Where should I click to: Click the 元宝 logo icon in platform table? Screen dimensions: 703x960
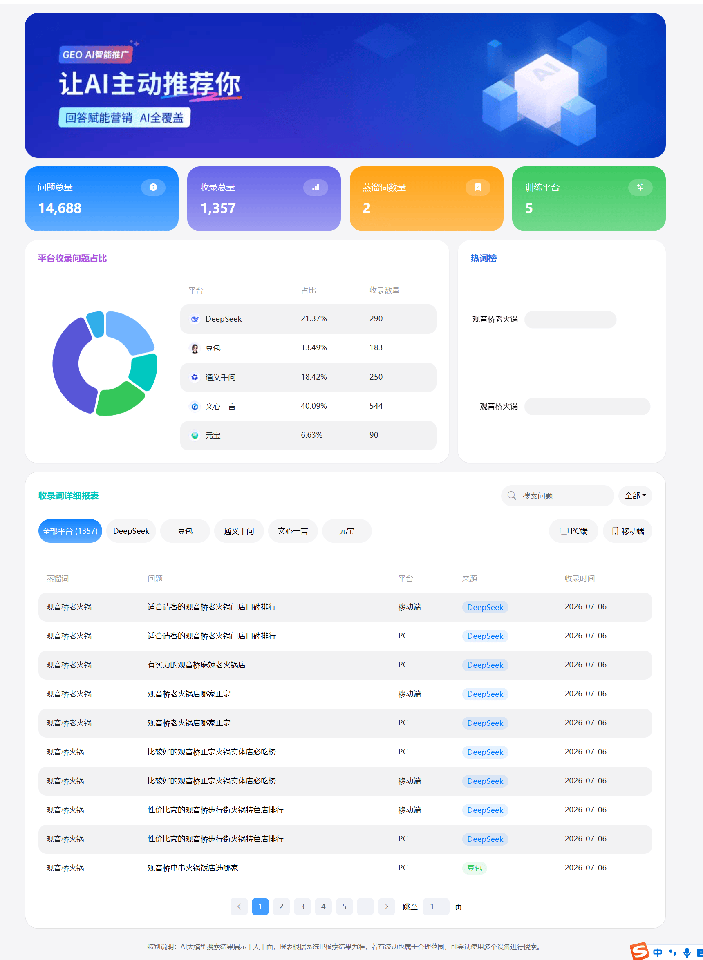(195, 435)
